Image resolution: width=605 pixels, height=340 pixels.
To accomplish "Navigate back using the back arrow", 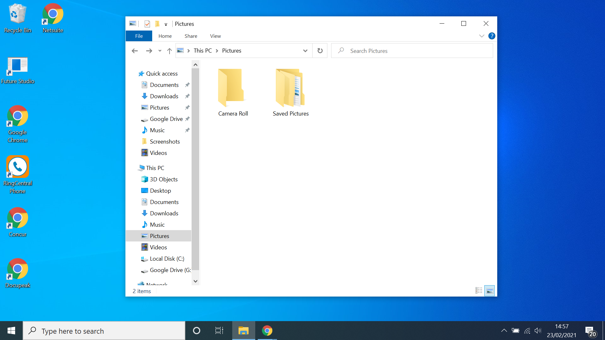I will pos(135,50).
